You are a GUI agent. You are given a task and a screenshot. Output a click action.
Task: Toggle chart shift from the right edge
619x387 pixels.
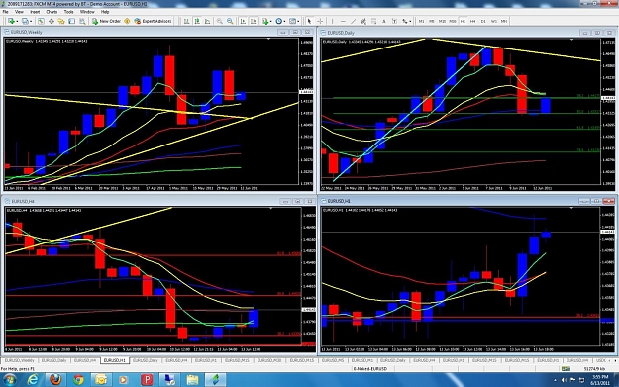(x=254, y=21)
